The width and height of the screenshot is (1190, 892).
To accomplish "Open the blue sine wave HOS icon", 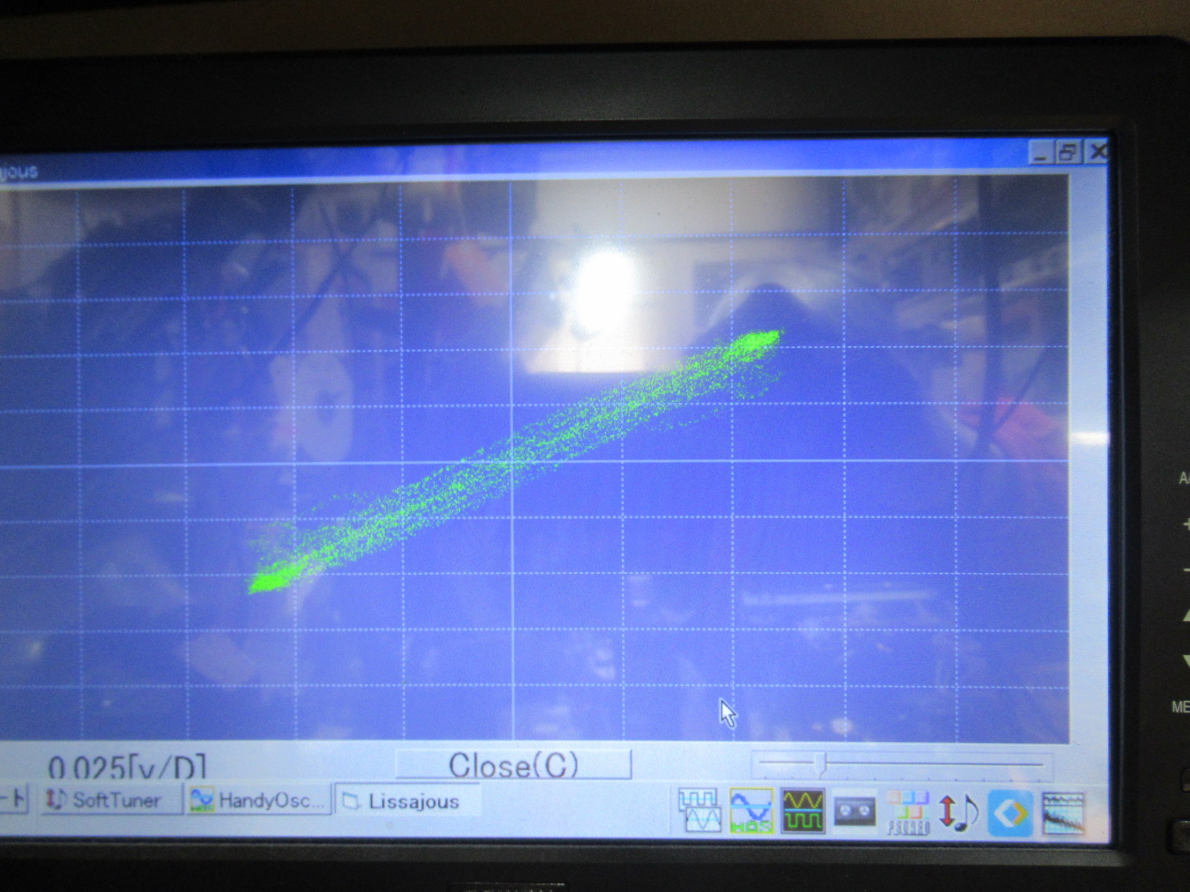I will [751, 811].
